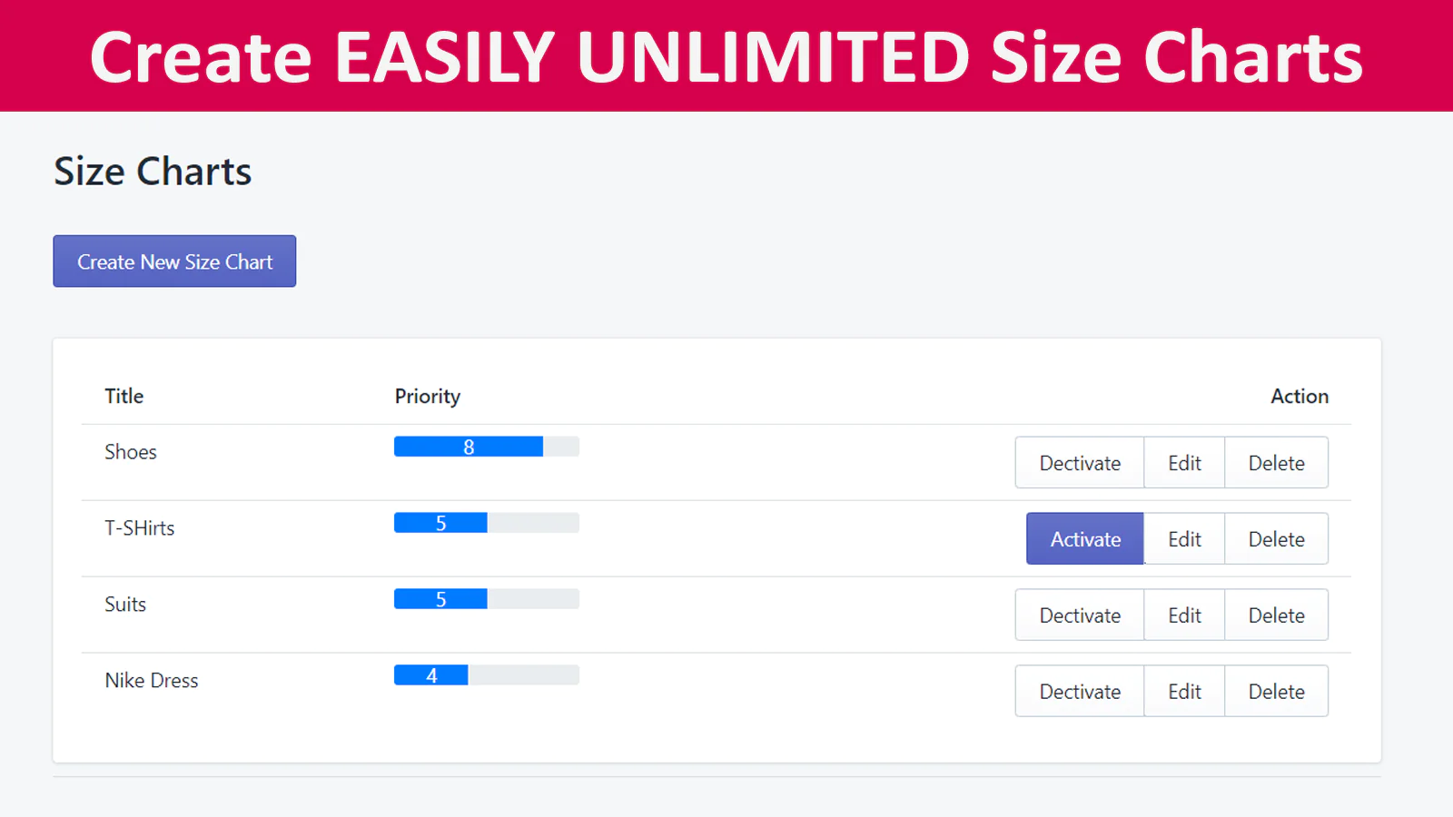1453x817 pixels.
Task: Delete the Nike Dress size chart
Action: pyautogui.click(x=1276, y=692)
